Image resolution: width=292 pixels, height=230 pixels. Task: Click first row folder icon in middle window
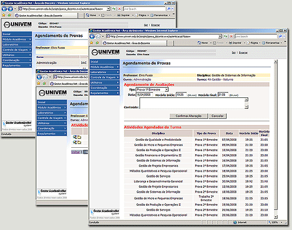pyautogui.click(x=79, y=137)
